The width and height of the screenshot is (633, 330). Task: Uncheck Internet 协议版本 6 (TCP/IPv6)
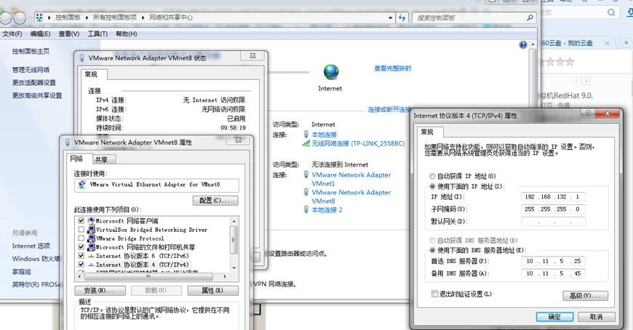pyautogui.click(x=81, y=256)
